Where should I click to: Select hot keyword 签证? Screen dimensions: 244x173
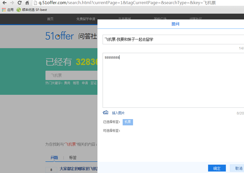[x=94, y=83]
